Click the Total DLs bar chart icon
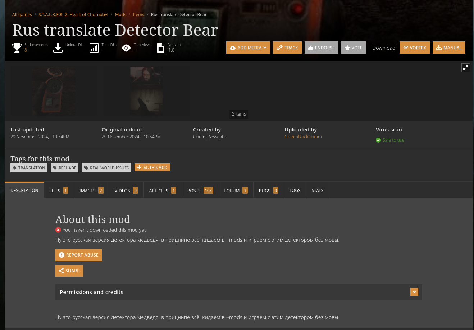 pos(94,48)
